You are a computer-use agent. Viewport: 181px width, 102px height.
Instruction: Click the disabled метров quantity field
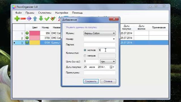point(107,56)
